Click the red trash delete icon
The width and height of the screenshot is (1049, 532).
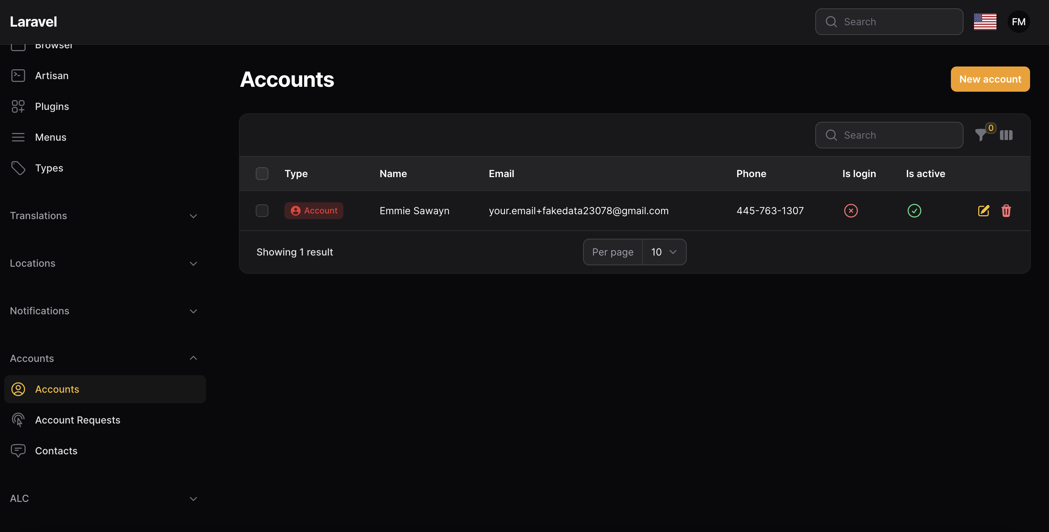pyautogui.click(x=1006, y=211)
